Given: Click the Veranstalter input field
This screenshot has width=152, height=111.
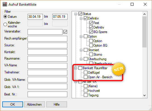Looking at the screenshot, I should click(x=45, y=32).
